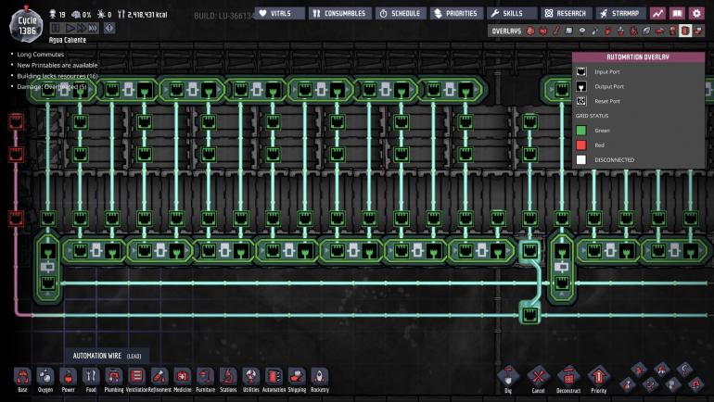Pause the game with the pause button
Viewport: 714px width, 402px height.
55,29
